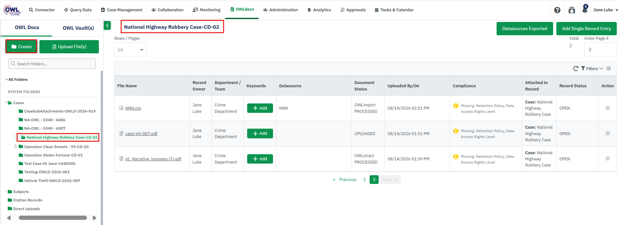Open Tasks & Calendar

click(394, 10)
